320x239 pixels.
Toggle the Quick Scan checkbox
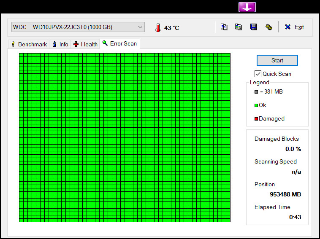258,74
